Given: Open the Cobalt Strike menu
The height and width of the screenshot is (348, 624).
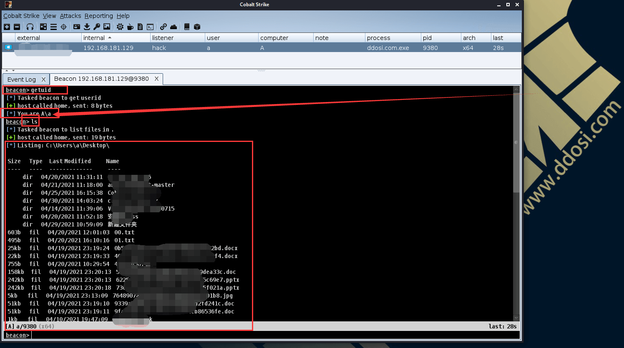Looking at the screenshot, I should click(x=21, y=16).
